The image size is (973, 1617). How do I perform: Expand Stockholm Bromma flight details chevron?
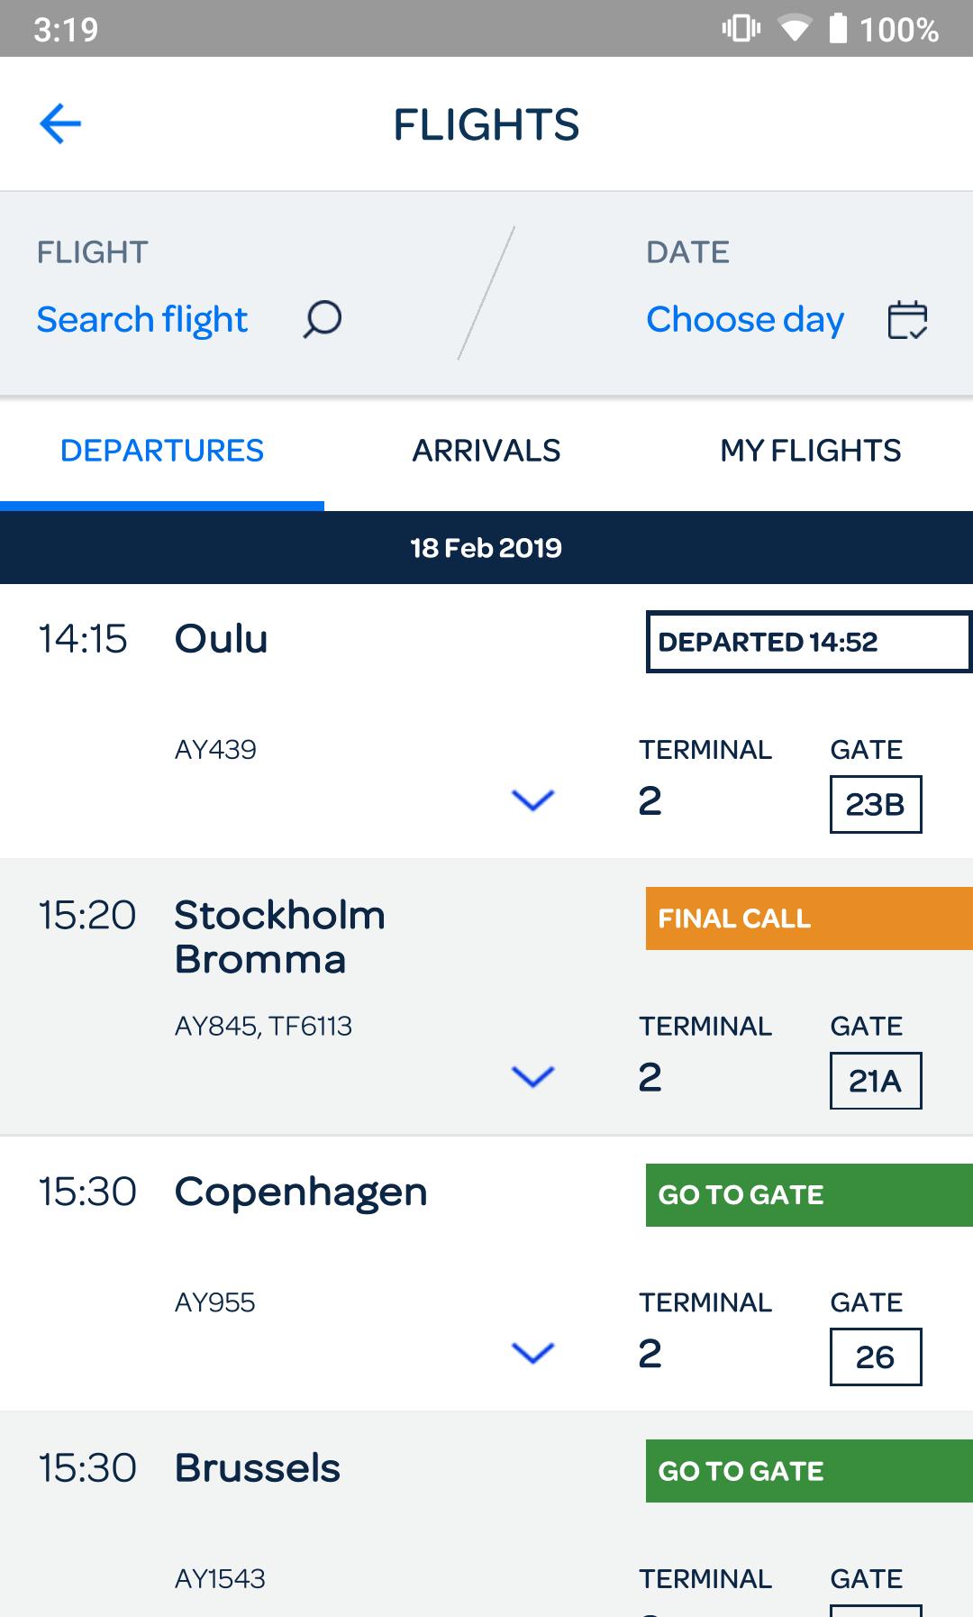click(532, 1076)
